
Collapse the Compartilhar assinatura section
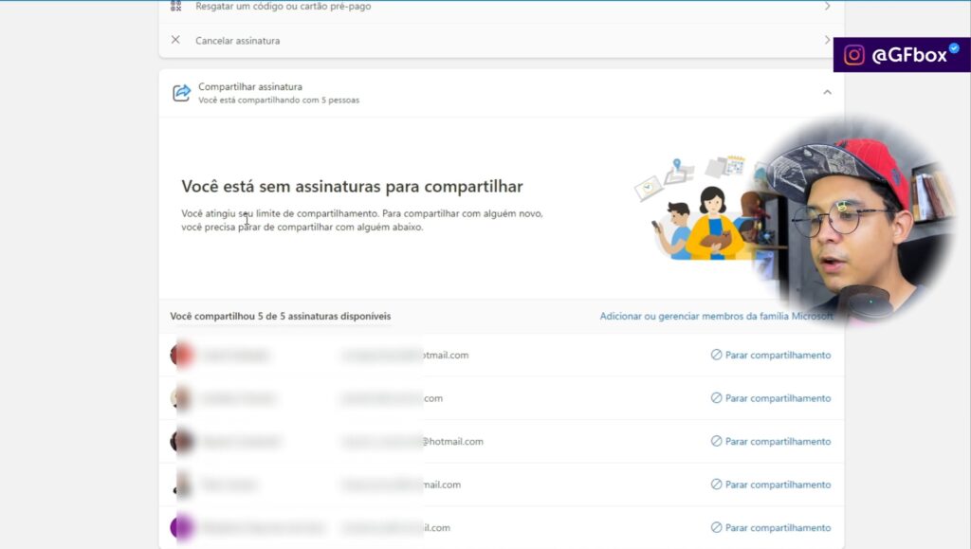coord(827,92)
